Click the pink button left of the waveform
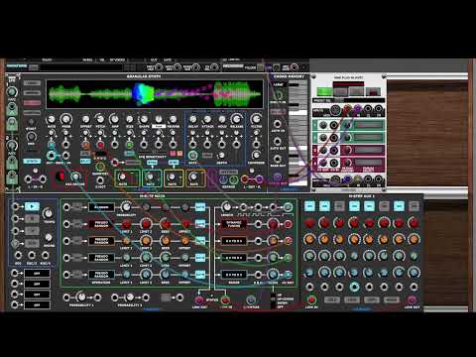Viewport: 476px width, 357px height. pyautogui.click(x=32, y=103)
